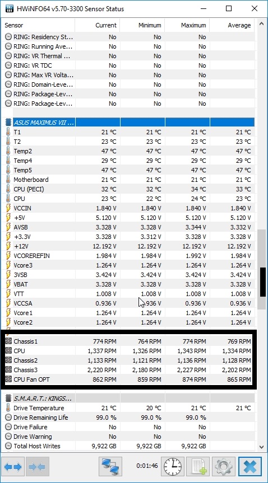268x483 pixels.
Task: Click the HWiNFO64 title bar app icon
Action: [10, 8]
